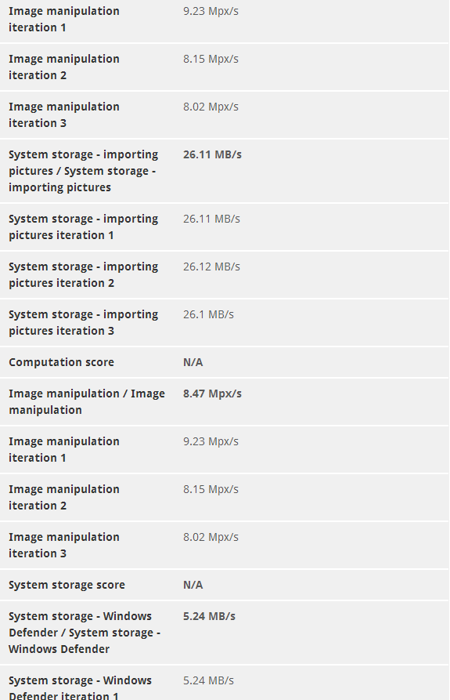
Task: Select the 26.1 MB/s iteration 3 value
Action: pyautogui.click(x=208, y=314)
